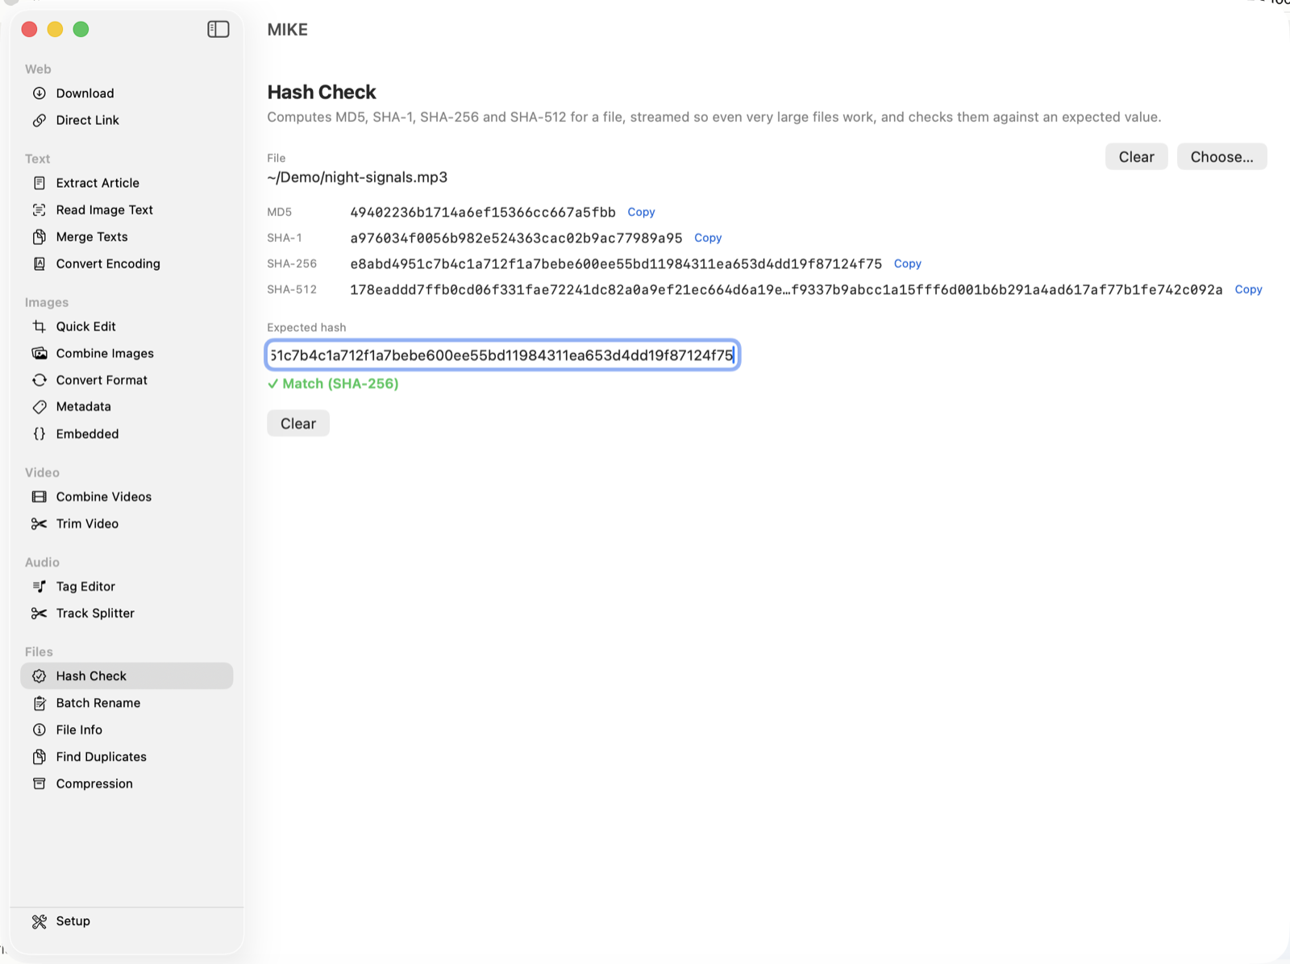Open Compression label in sidebar
The width and height of the screenshot is (1290, 964).
pos(94,783)
